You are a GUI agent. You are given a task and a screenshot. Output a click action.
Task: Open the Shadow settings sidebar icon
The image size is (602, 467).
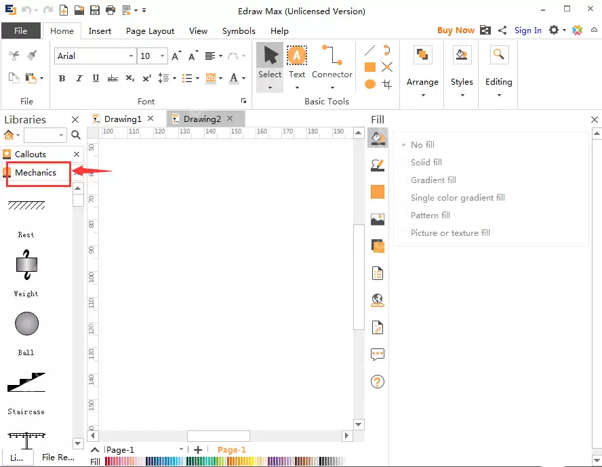[378, 246]
